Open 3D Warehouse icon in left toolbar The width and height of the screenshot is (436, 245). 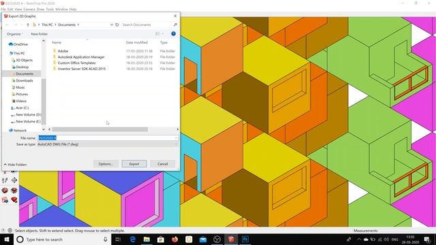point(5,191)
